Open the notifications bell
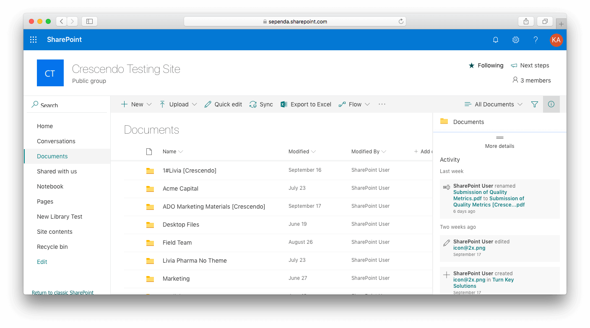The width and height of the screenshot is (590, 328). pos(495,39)
